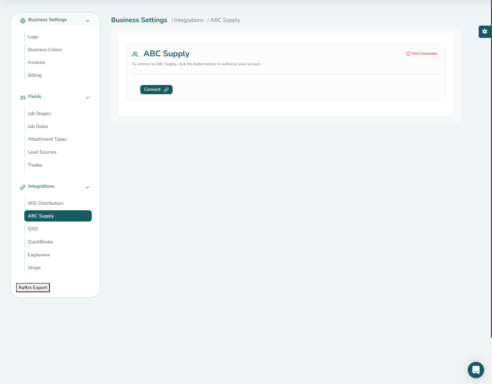492x384 pixels.
Task: Collapse the Business Settings section chevron
Action: pyautogui.click(x=88, y=21)
